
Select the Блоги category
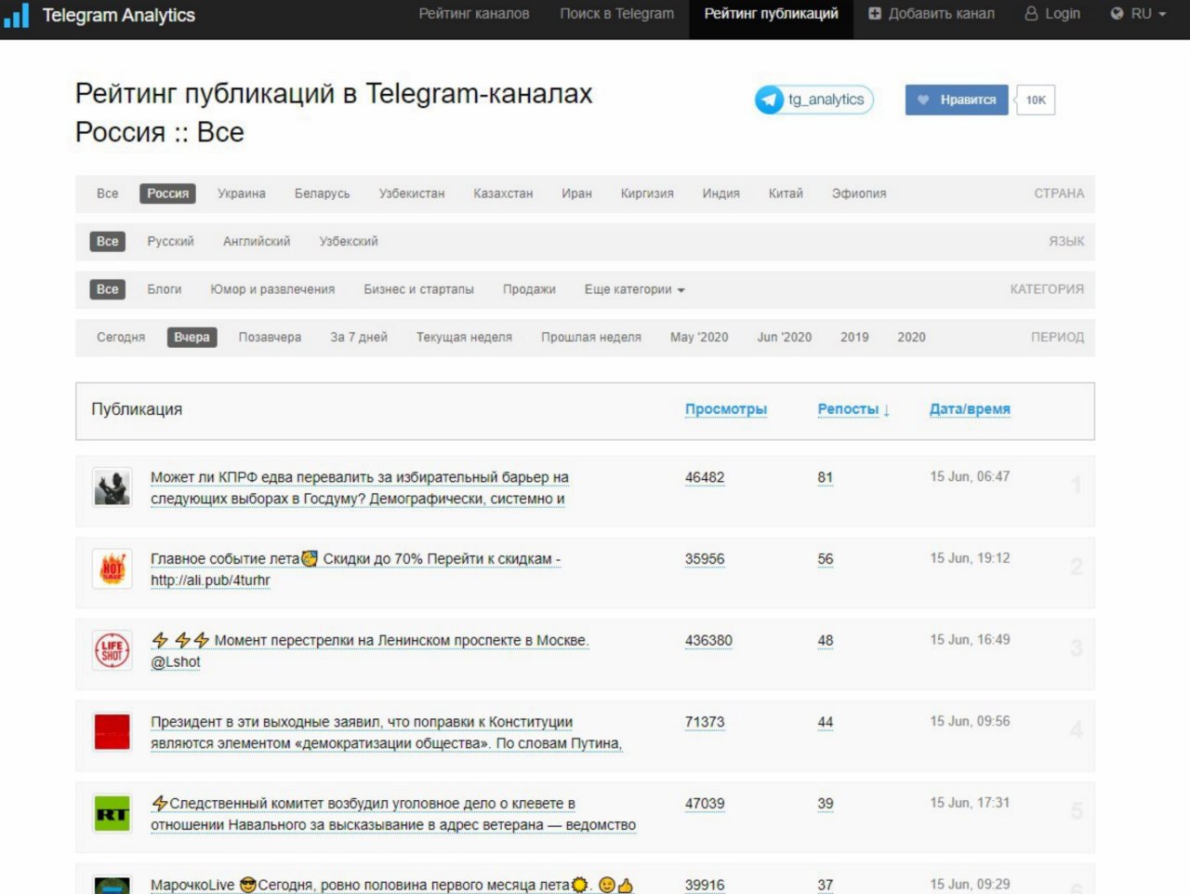coord(165,289)
